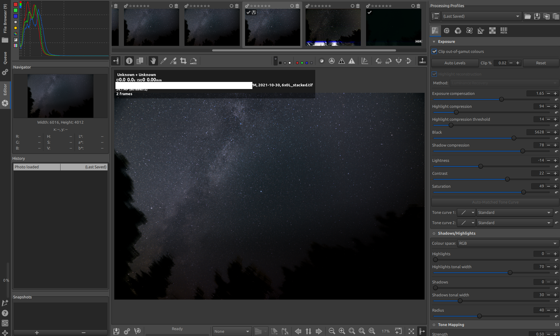Screen dimensions: 560x336
Task: Enable the Shadows/Highlights tool
Action: coord(434,233)
